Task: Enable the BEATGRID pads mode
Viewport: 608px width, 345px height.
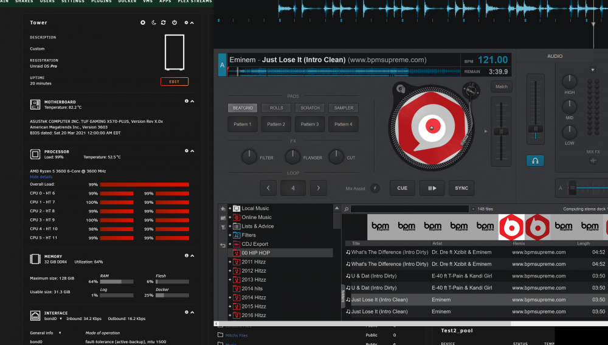Action: [x=243, y=108]
